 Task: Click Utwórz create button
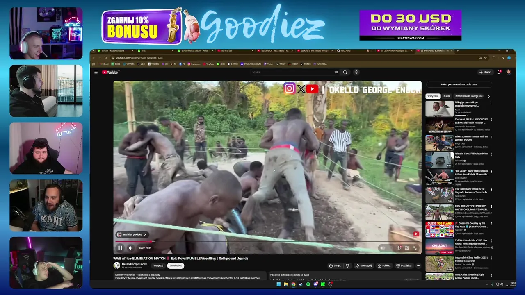coord(485,72)
